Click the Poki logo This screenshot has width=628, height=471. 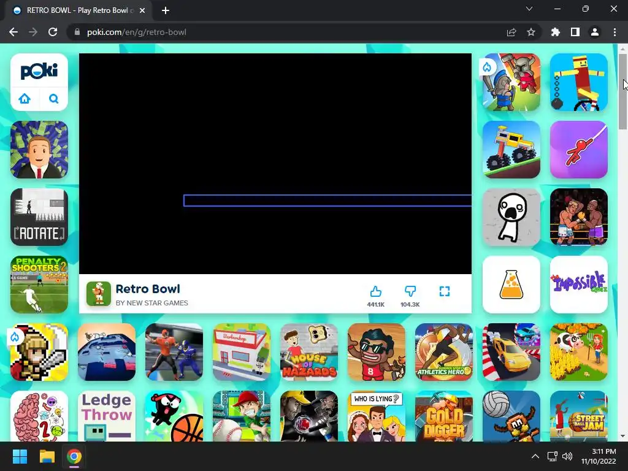point(39,71)
